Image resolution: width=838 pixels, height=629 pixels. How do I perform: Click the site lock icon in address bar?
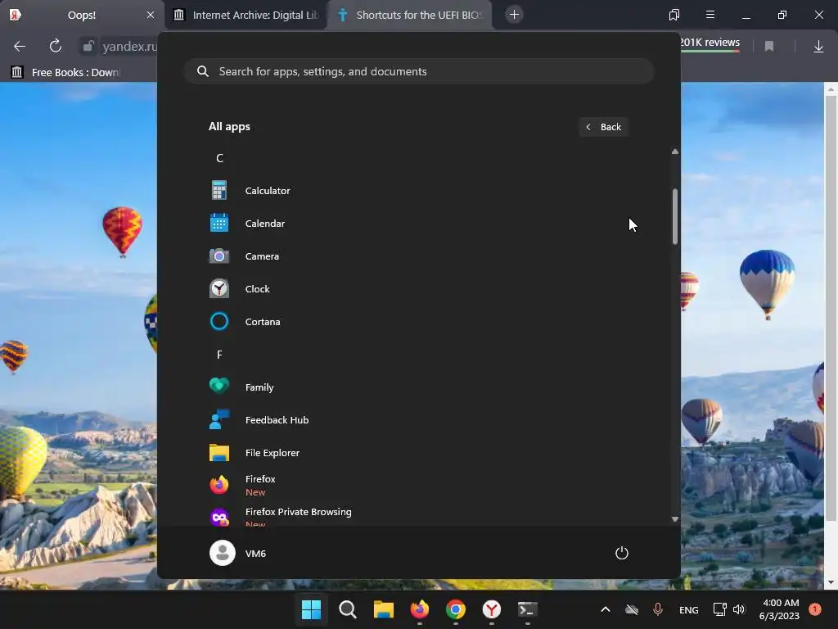88,47
